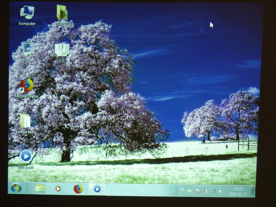Click the network signal strength tray icon
The height and width of the screenshot is (207, 276).
214,191
